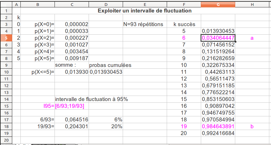Click the title cell 'Exploiter un intervalle de fluctuation'
The height and width of the screenshot is (145, 271).
click(145, 11)
